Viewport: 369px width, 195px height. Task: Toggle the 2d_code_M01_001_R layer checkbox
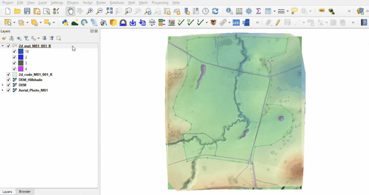coord(8,75)
